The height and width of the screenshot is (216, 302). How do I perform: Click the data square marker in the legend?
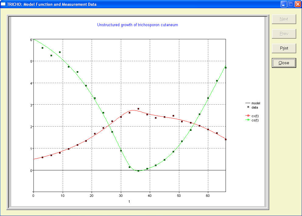click(248, 107)
